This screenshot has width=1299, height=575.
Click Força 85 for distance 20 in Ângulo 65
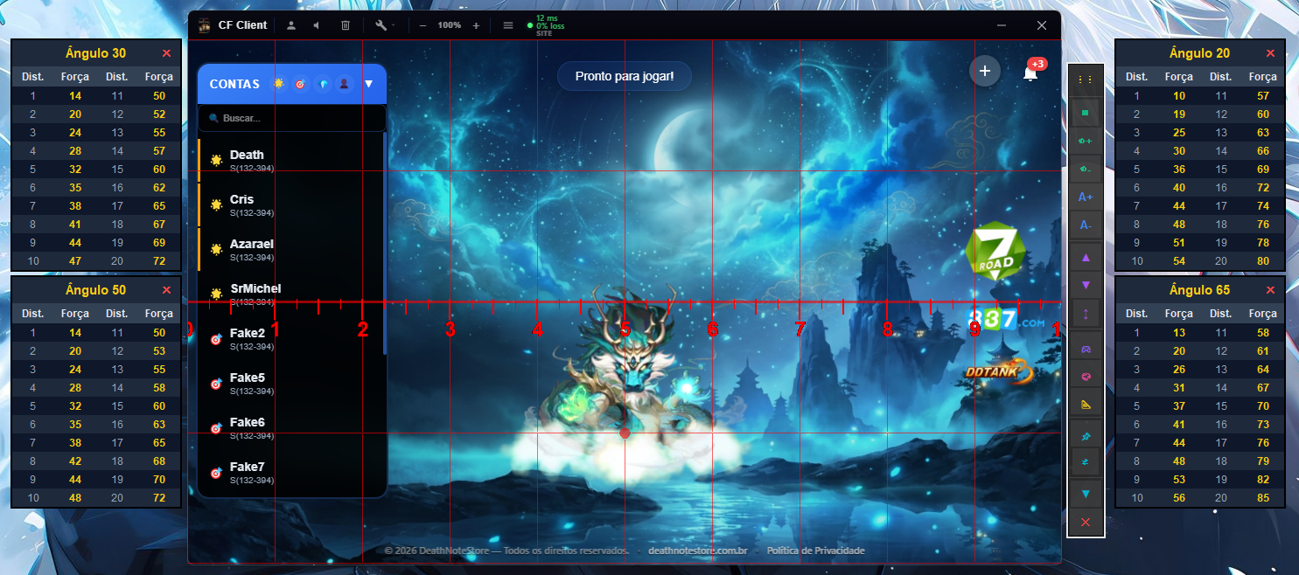pyautogui.click(x=1263, y=498)
